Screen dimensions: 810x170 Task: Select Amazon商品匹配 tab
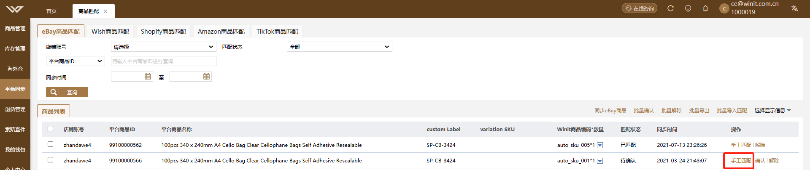coord(221,31)
